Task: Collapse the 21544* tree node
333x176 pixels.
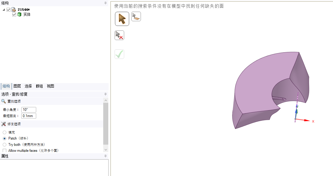Action: tap(4, 10)
